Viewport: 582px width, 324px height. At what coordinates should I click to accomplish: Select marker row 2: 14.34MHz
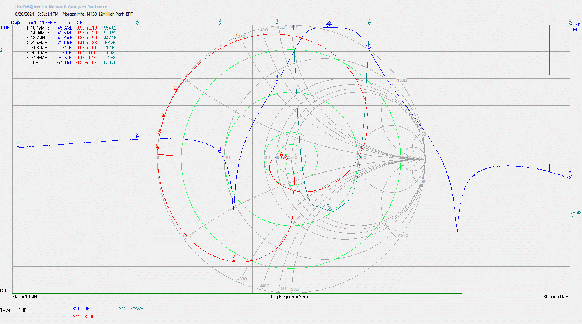click(71, 33)
